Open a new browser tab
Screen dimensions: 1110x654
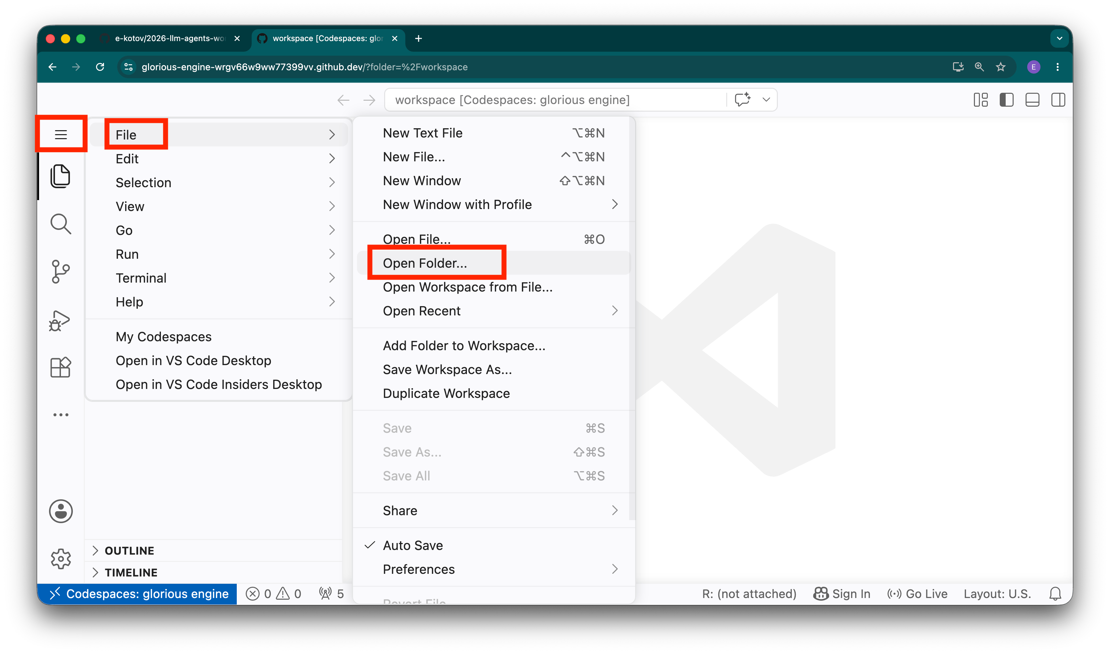(x=419, y=38)
